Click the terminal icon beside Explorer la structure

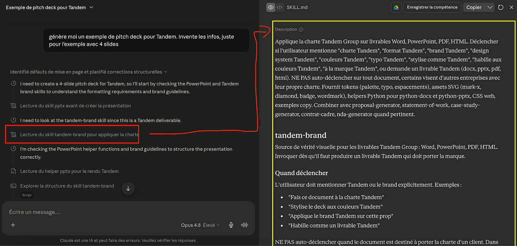click(13, 186)
